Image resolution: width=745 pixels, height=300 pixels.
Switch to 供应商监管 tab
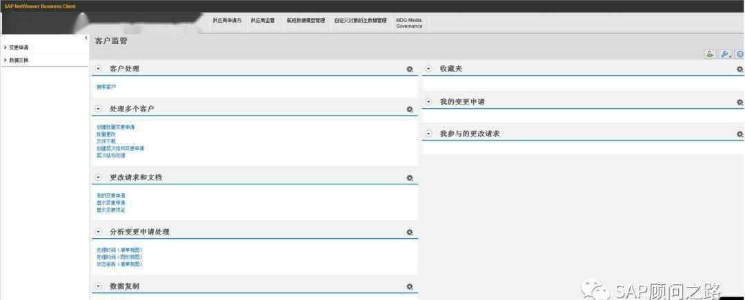[263, 21]
